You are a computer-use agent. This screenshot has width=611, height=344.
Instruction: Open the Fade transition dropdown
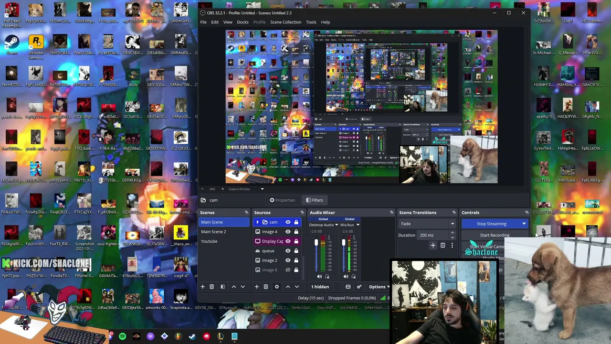pyautogui.click(x=427, y=224)
